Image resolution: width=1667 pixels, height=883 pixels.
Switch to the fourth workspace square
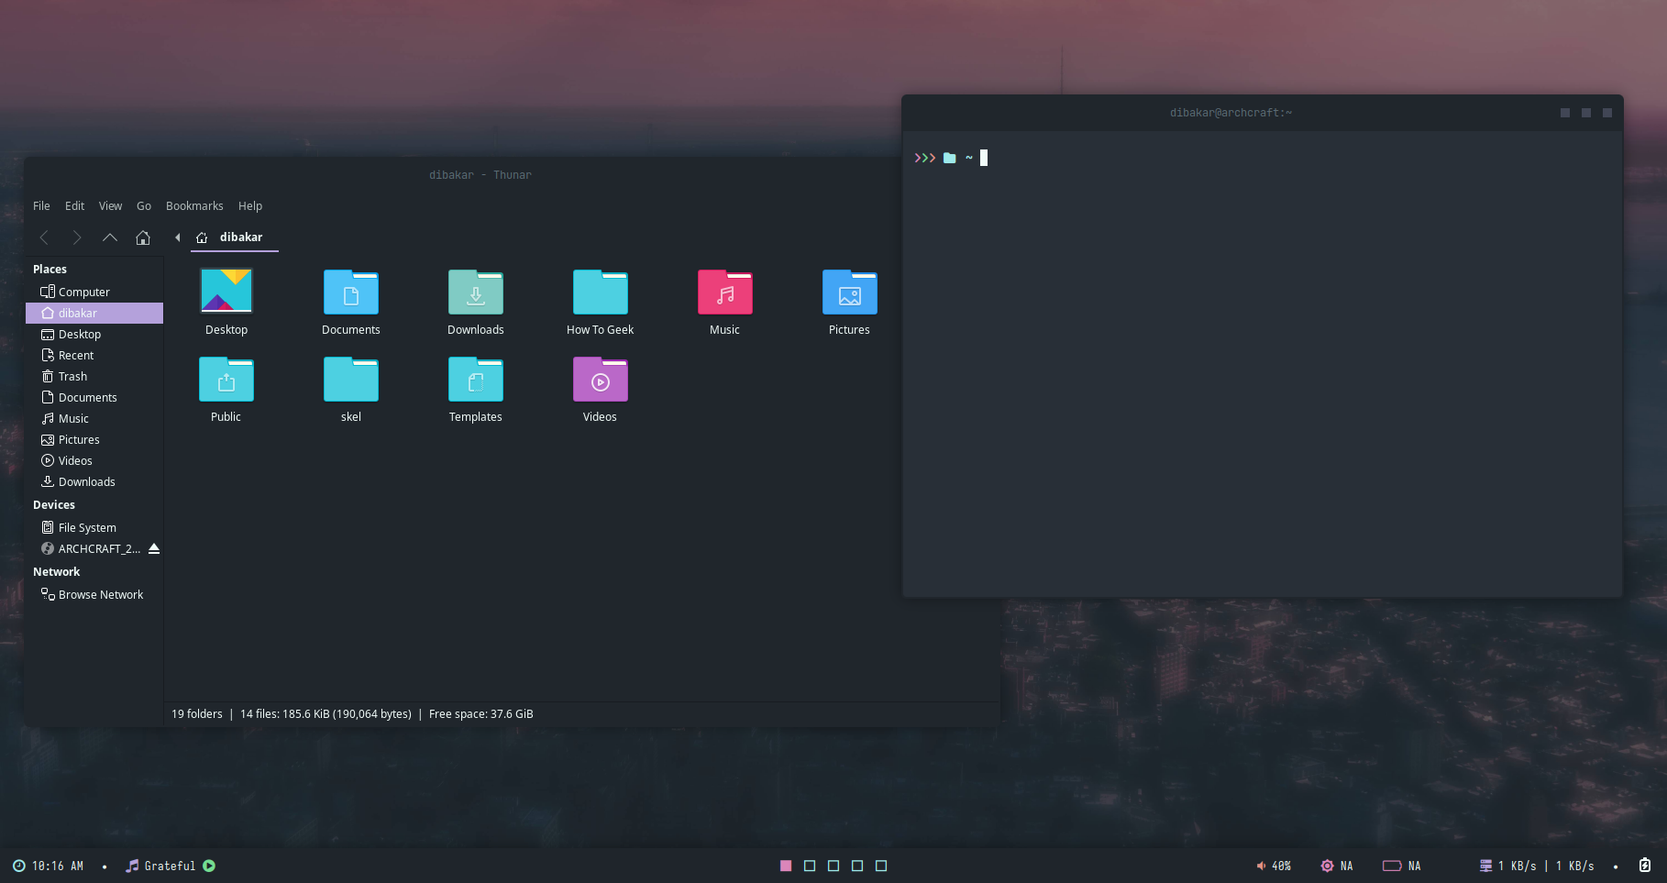point(857,866)
